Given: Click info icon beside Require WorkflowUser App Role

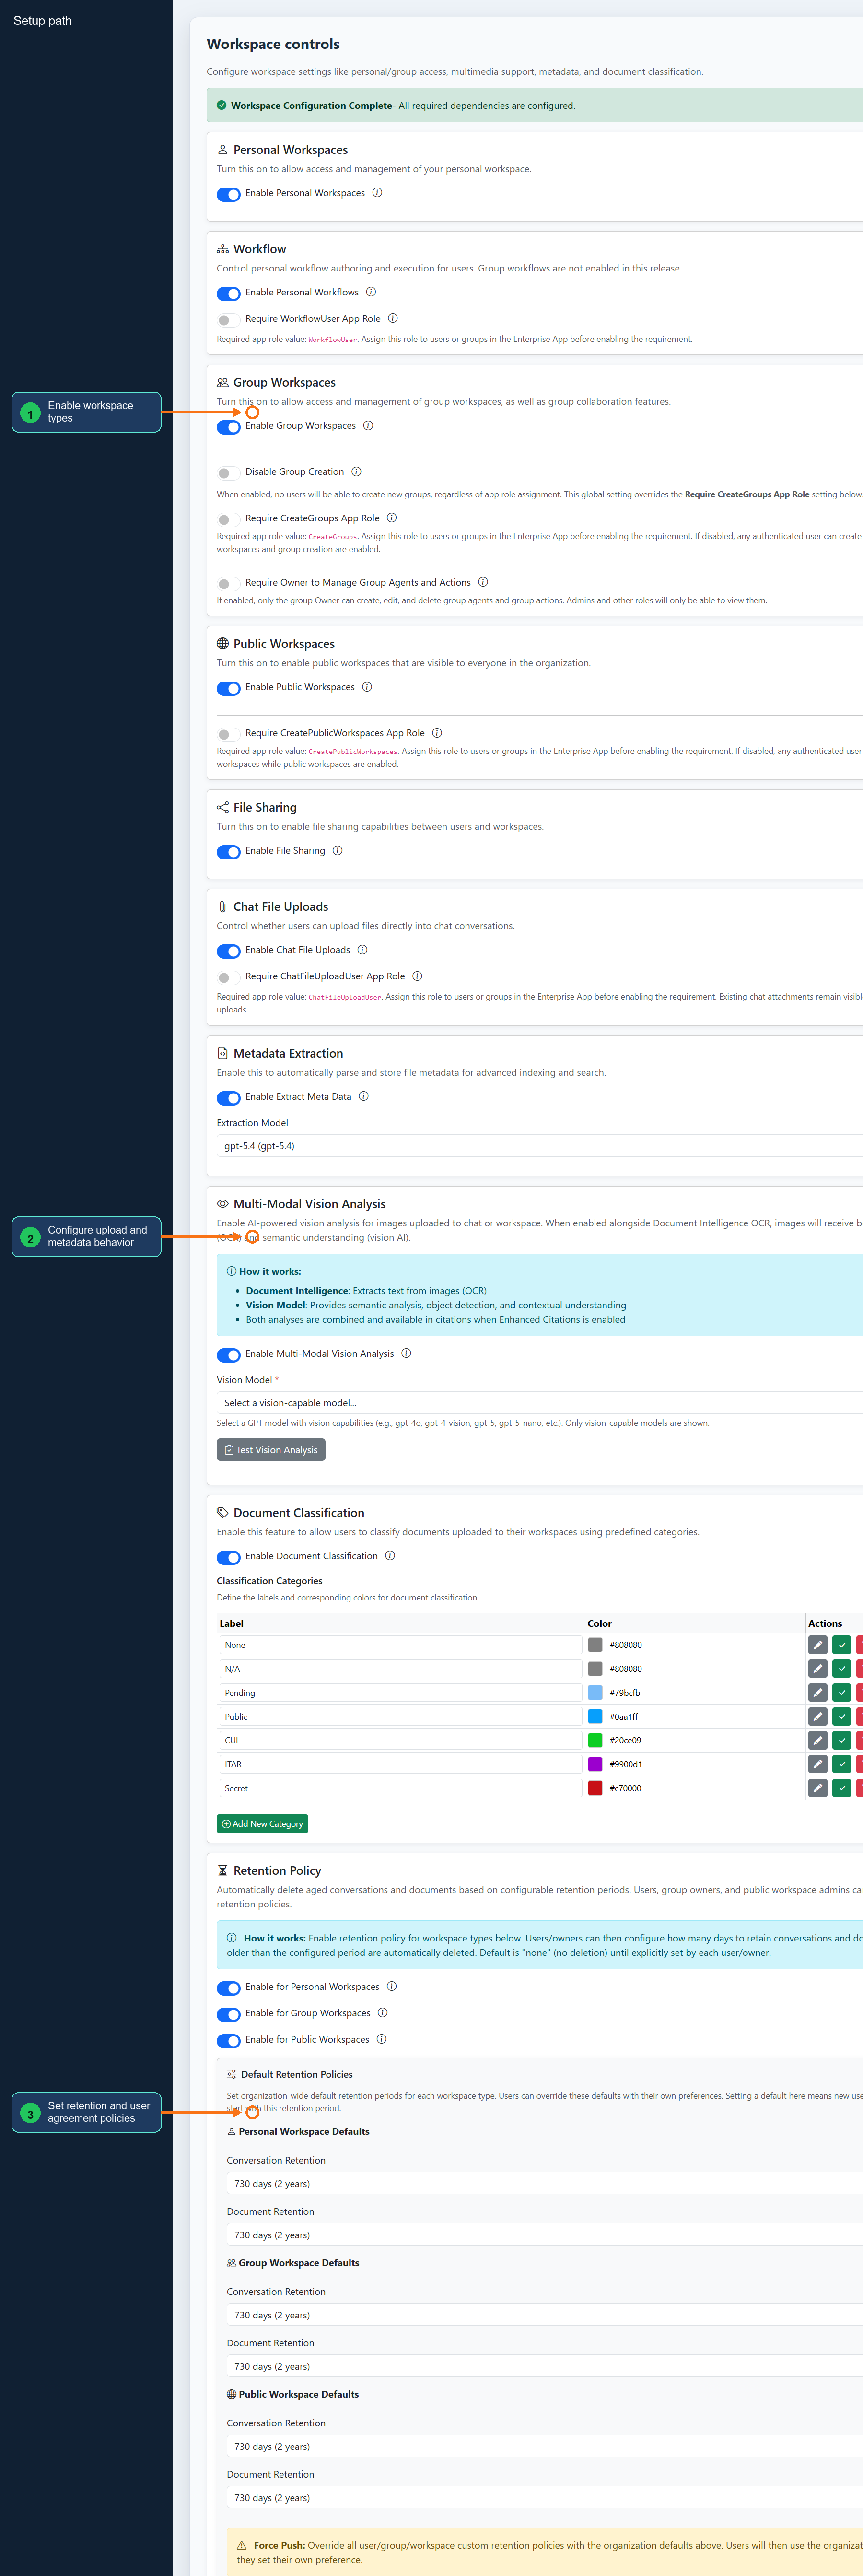Looking at the screenshot, I should (393, 318).
